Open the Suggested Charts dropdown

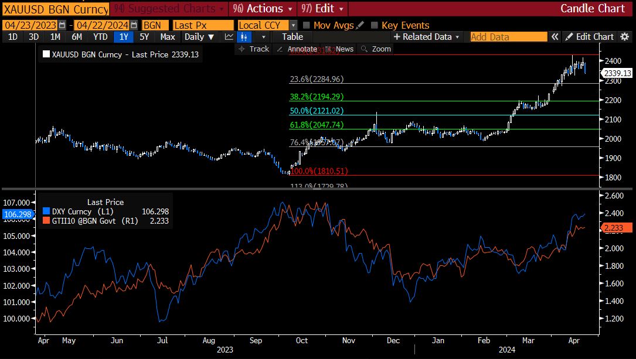tap(168, 9)
